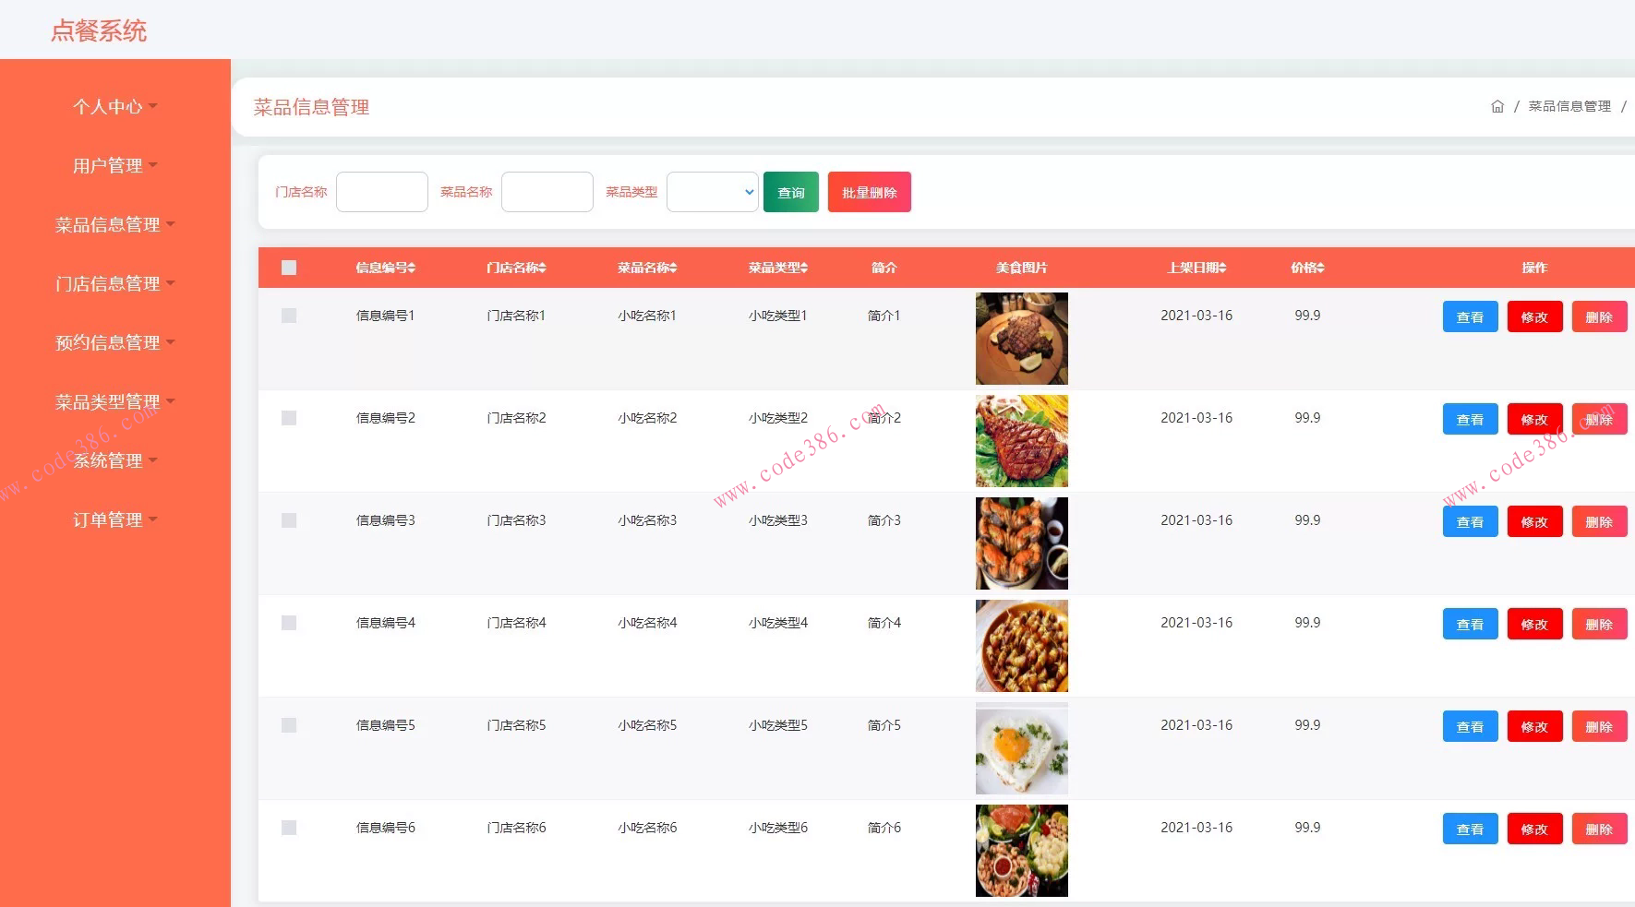This screenshot has height=907, width=1635.
Task: Select the 小吃类型3 cell
Action: (x=778, y=520)
